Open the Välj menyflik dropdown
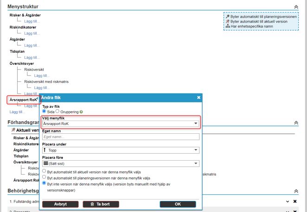The height and width of the screenshot is (212, 307). tap(121, 124)
